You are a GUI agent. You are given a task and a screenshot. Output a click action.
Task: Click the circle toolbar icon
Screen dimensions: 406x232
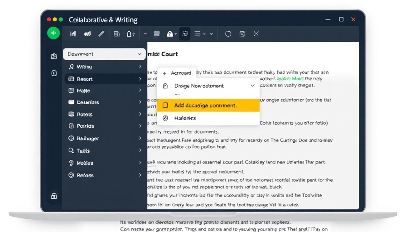pos(228,34)
